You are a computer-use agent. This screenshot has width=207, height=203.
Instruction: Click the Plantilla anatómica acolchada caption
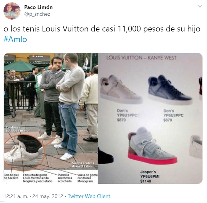(65, 178)
